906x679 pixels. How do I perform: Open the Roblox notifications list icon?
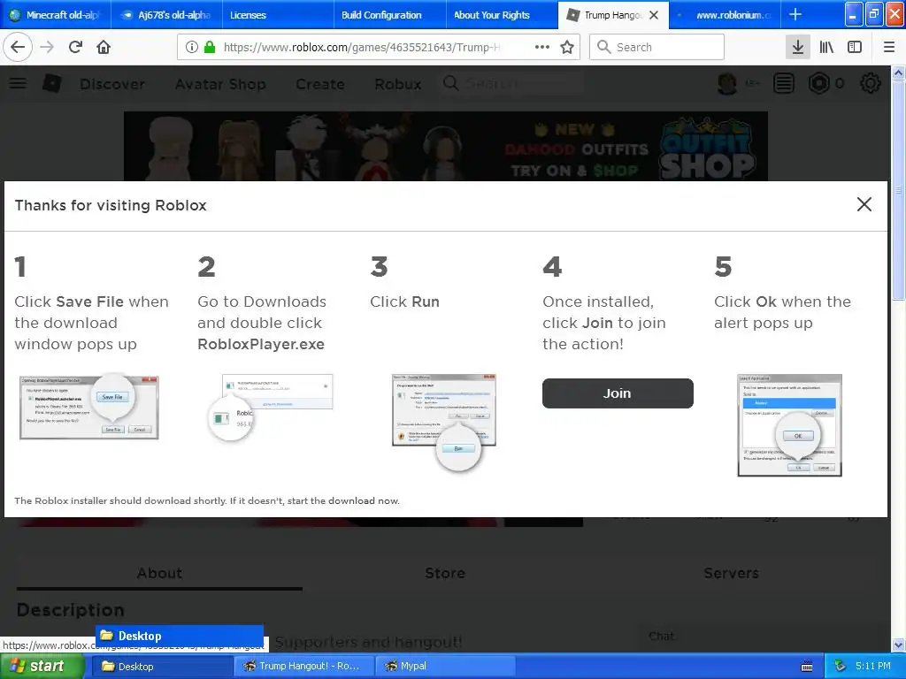point(784,84)
